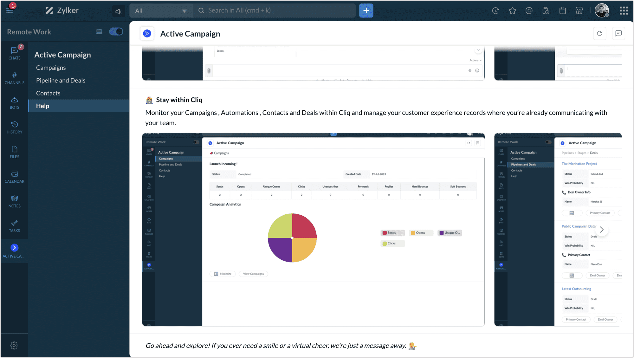Viewport: 634px width, 358px height.
Task: Open the hamburger menu with notification badge
Action: 10,10
